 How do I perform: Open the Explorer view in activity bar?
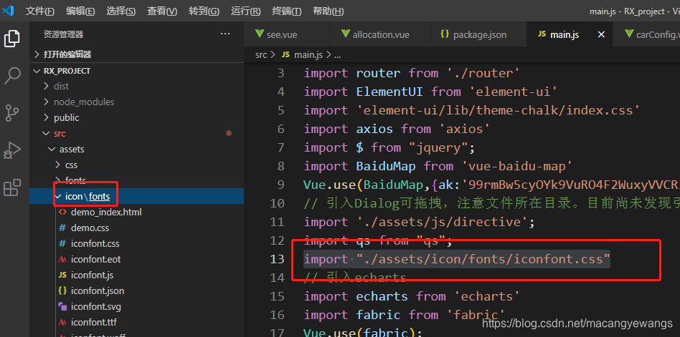pos(12,39)
